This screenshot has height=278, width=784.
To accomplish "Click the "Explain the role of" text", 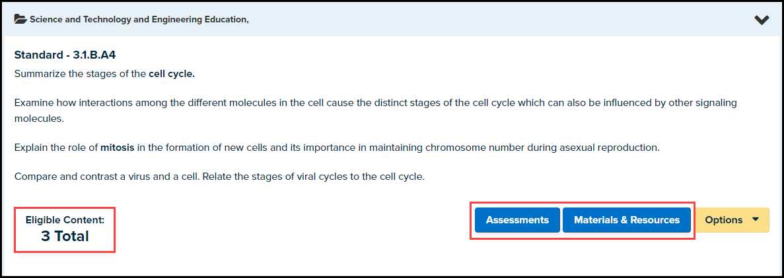I will 56,148.
